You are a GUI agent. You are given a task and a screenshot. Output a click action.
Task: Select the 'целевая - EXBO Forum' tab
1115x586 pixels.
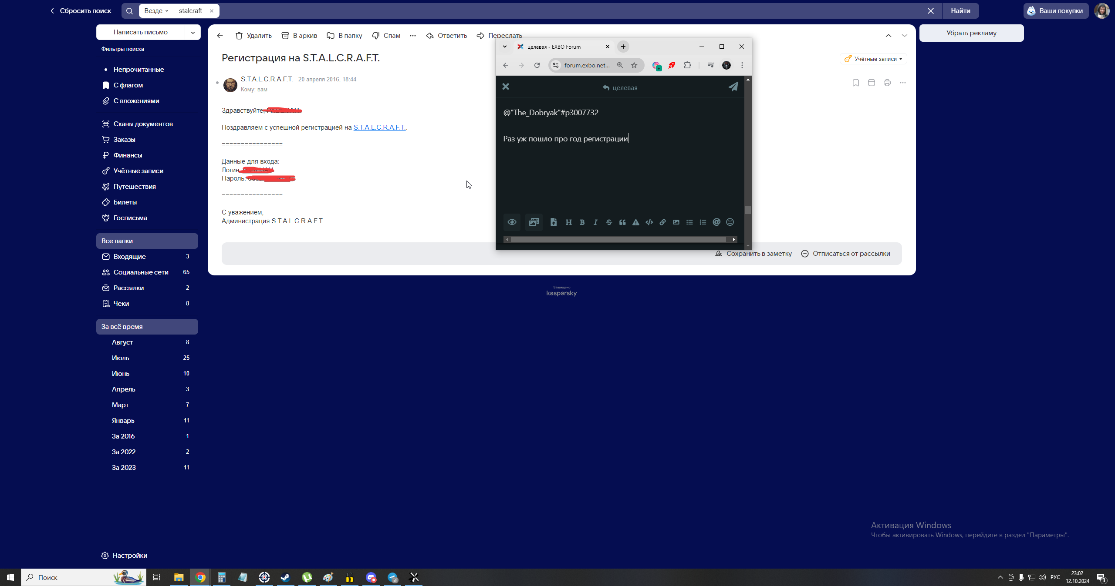562,47
